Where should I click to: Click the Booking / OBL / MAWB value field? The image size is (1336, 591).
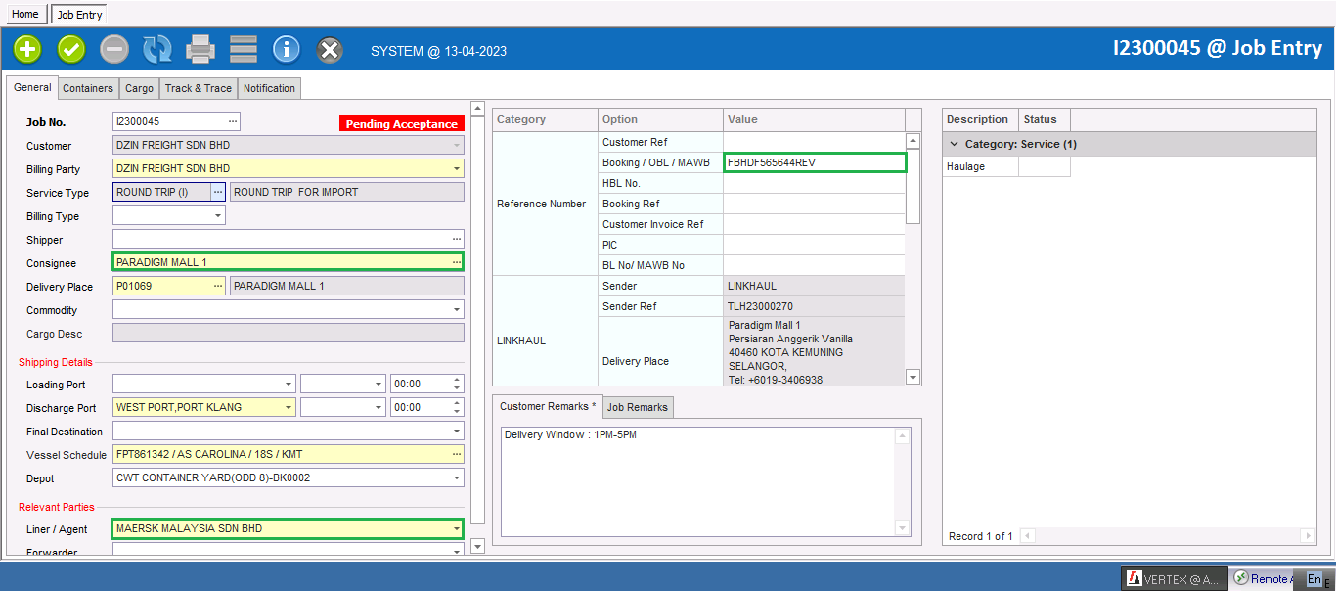tap(814, 162)
